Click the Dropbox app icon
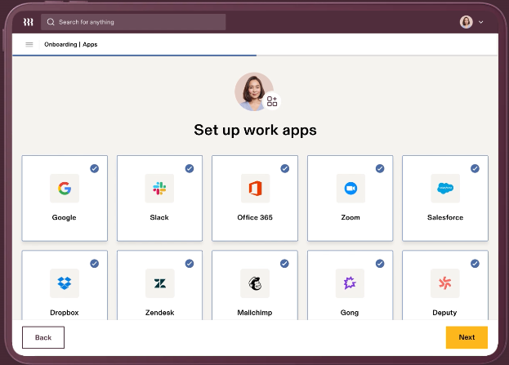The height and width of the screenshot is (365, 509). coord(65,283)
